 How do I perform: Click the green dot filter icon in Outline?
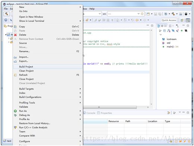[x=182, y=31]
